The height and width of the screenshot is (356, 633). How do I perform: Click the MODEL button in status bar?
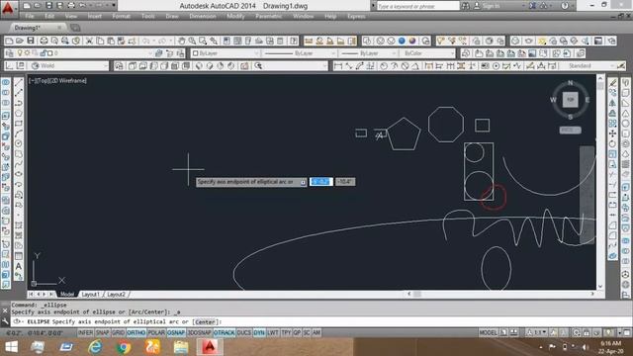[488, 332]
